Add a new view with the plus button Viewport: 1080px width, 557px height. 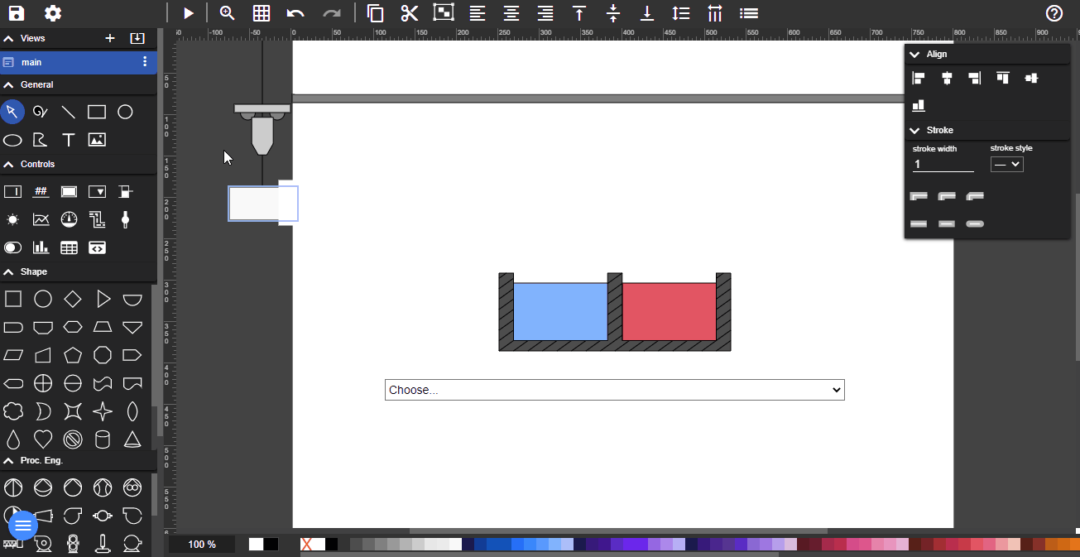111,38
